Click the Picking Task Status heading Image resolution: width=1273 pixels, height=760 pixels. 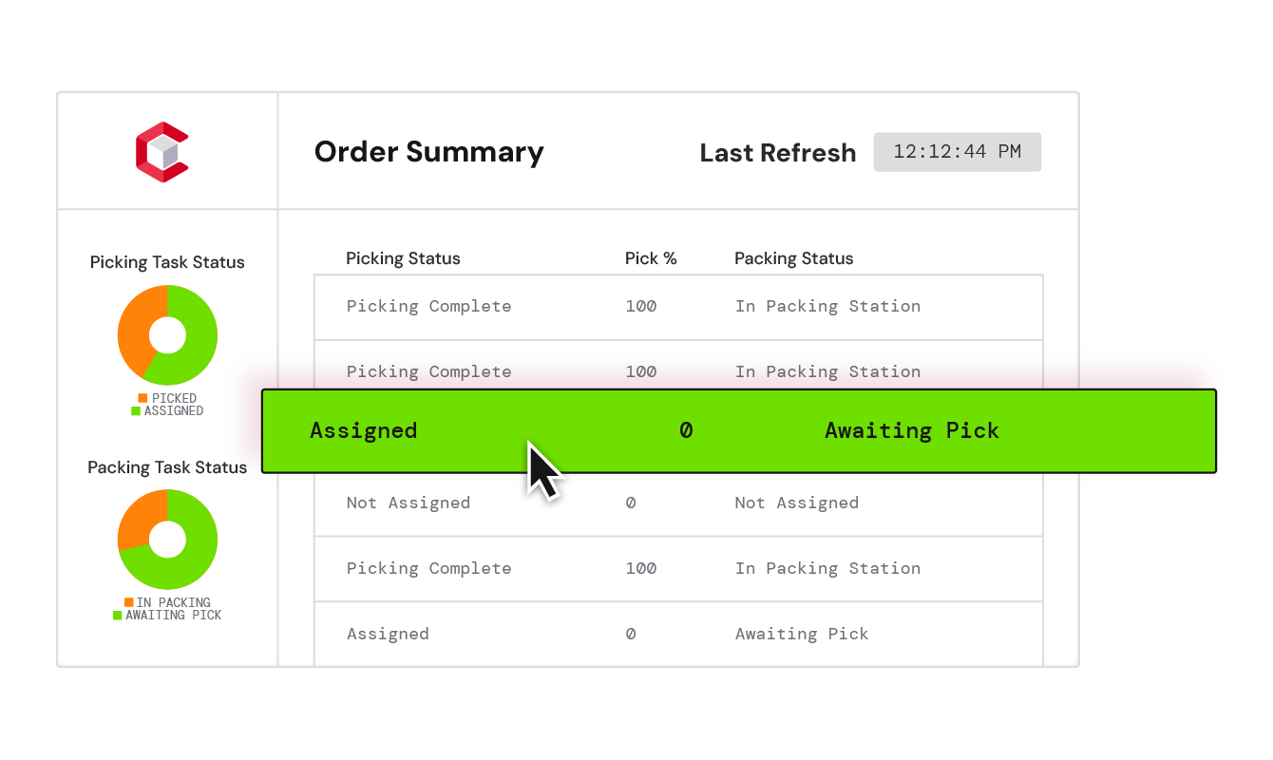[x=167, y=262]
